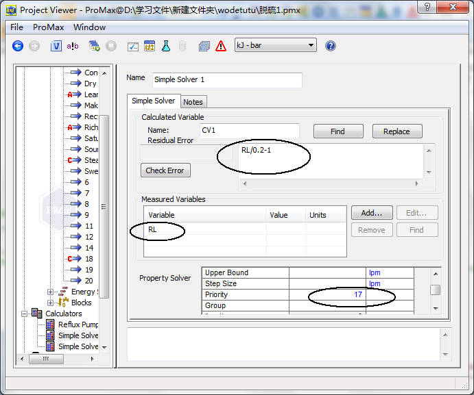Select the Sweet stream tree item
474x395 pixels.
91,171
